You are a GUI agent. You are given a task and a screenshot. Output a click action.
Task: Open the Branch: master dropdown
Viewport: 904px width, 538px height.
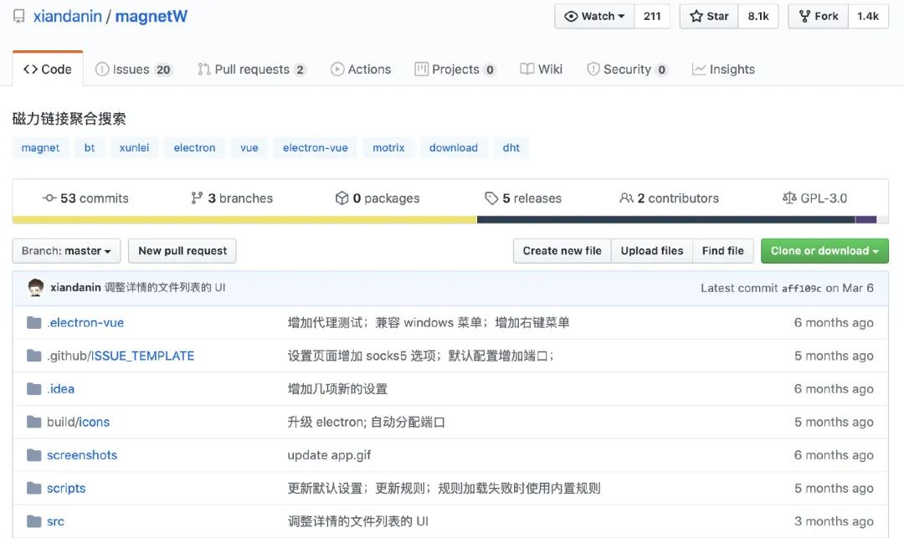coord(66,250)
